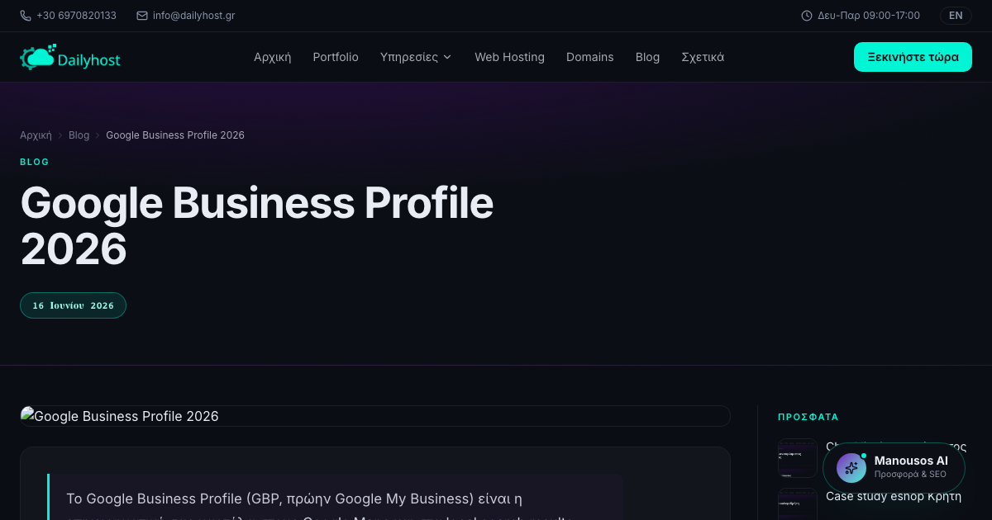Open the Portfolio nav item

[336, 57]
